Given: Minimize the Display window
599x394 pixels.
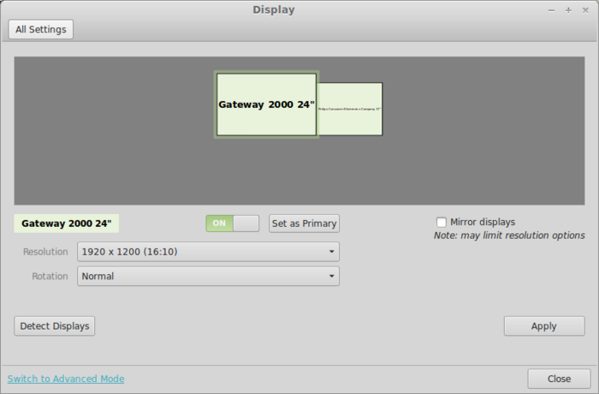Looking at the screenshot, I should click(551, 11).
